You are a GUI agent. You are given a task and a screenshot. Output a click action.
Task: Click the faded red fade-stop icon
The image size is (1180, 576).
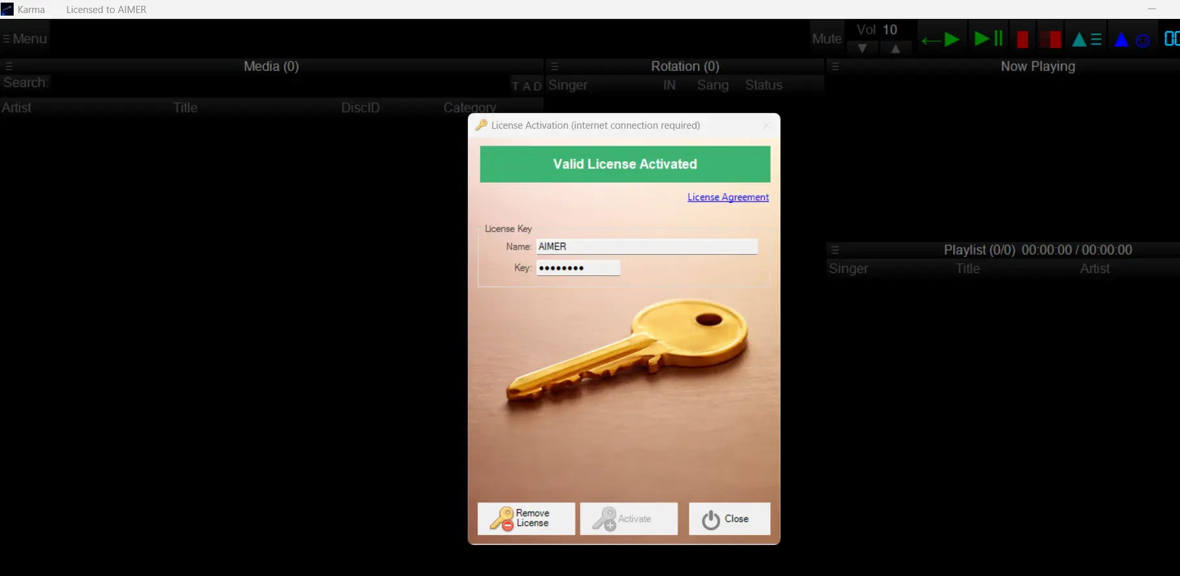1050,40
